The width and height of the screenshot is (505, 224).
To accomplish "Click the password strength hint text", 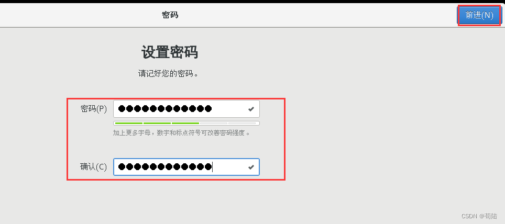I will (182, 133).
